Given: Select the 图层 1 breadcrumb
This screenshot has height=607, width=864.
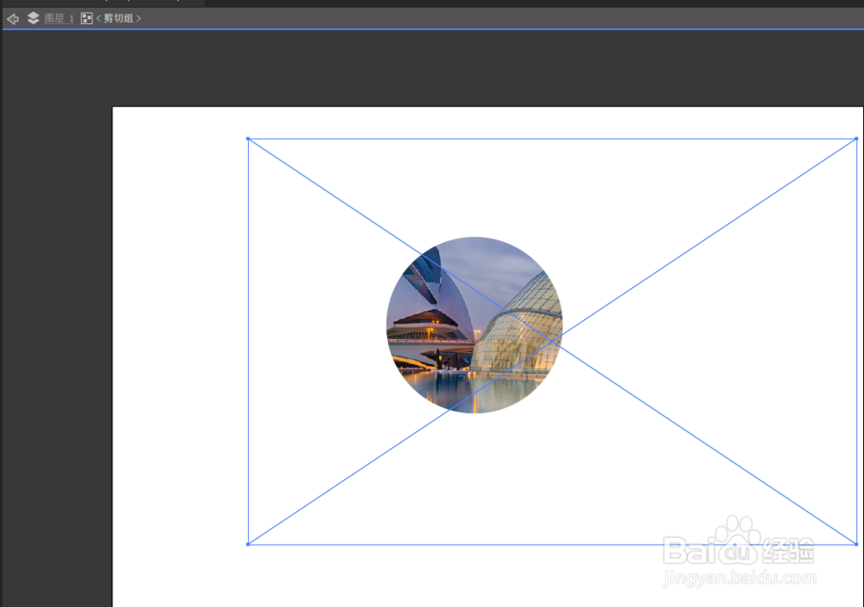Looking at the screenshot, I should (59, 18).
